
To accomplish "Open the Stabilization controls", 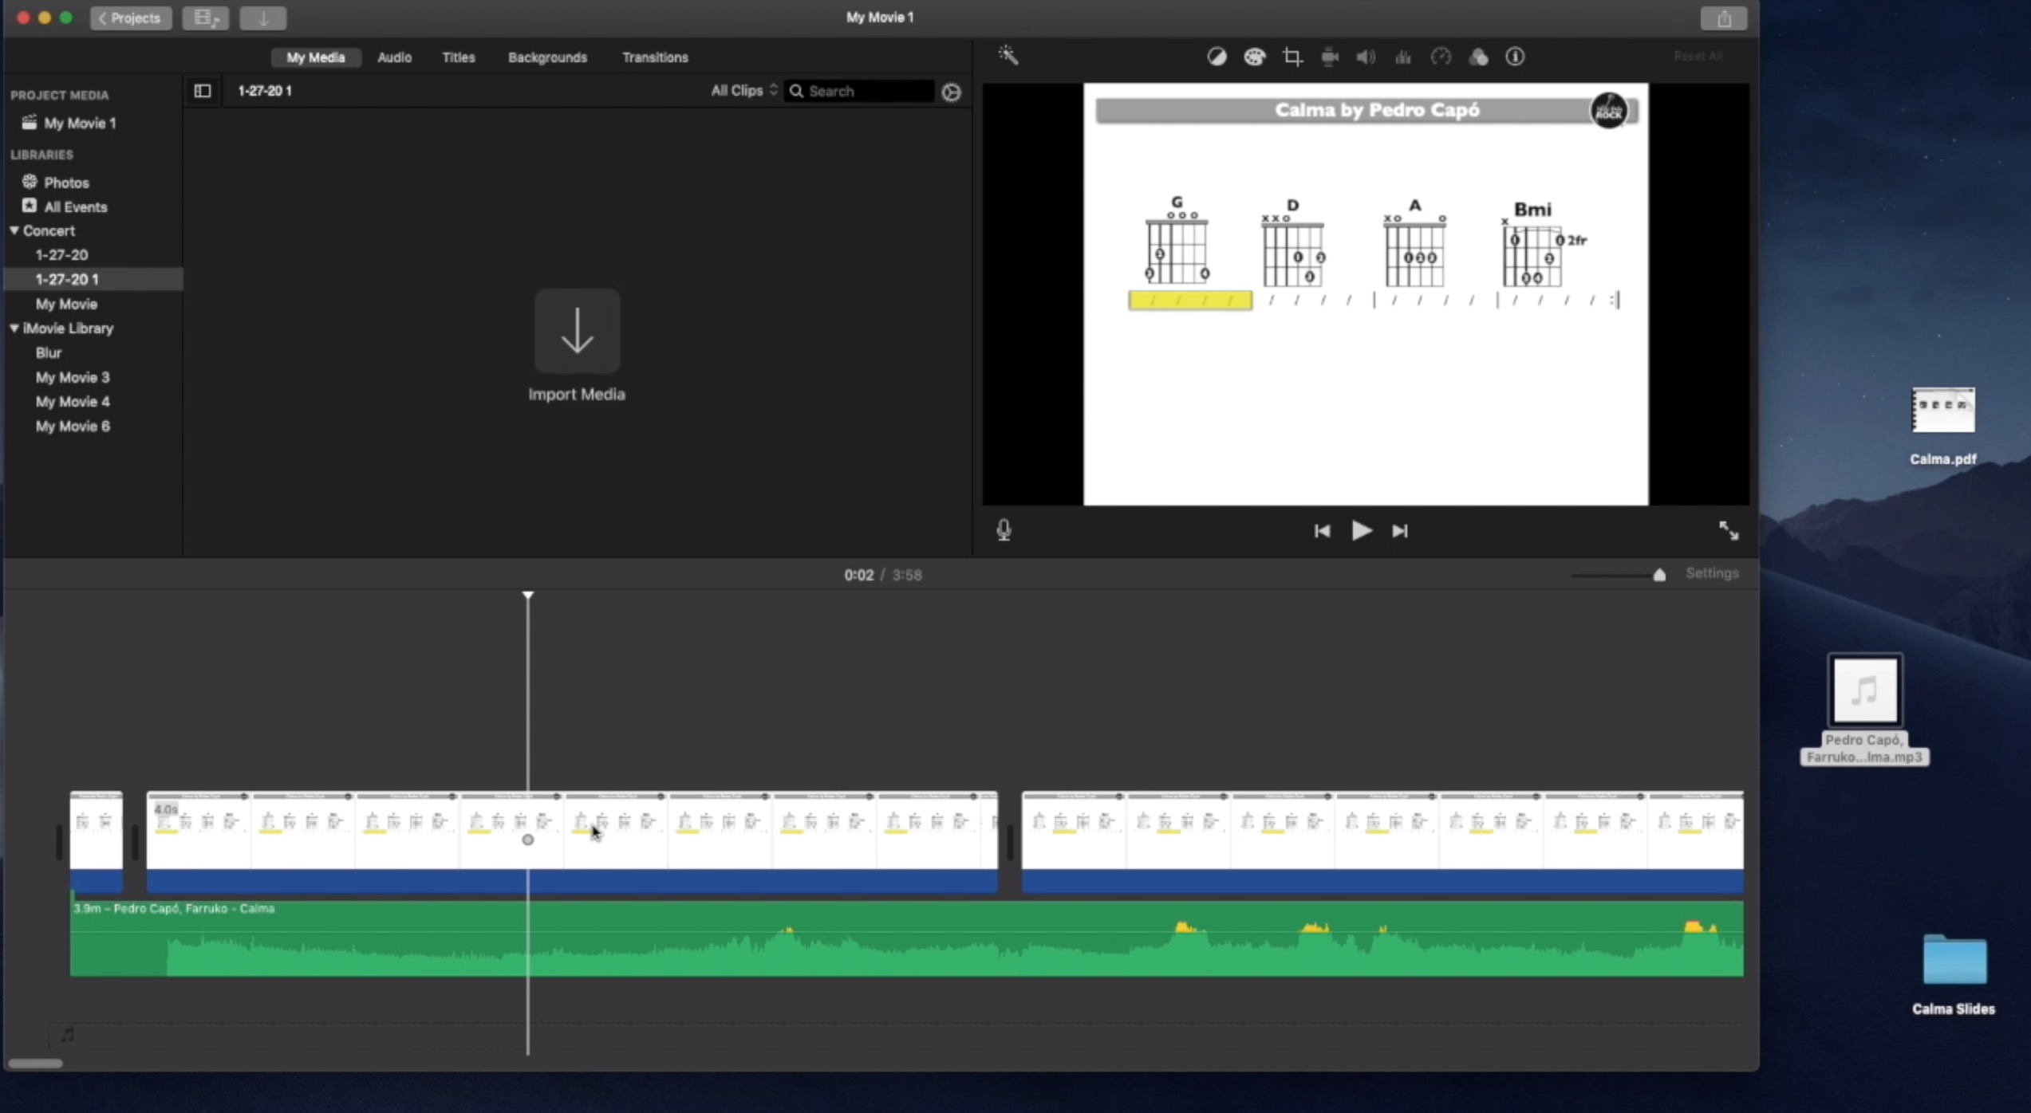I will 1329,56.
